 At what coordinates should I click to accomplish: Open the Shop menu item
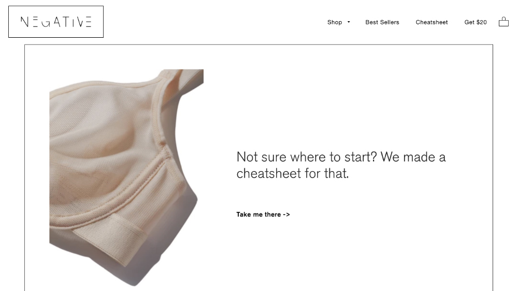(335, 22)
